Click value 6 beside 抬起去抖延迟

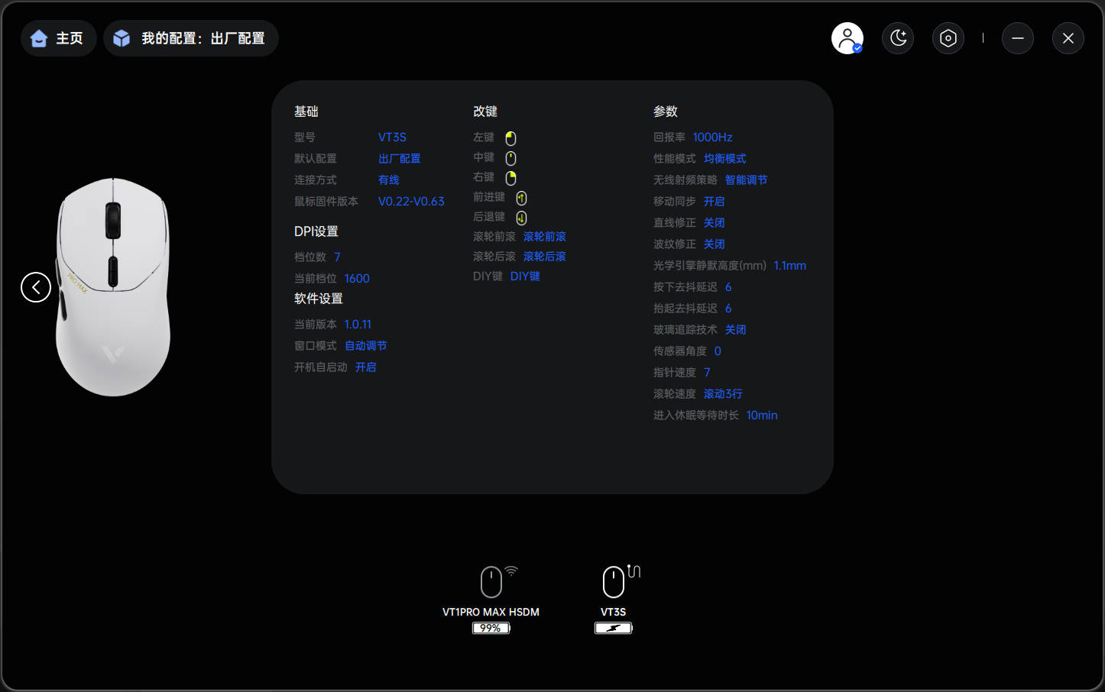click(x=728, y=309)
